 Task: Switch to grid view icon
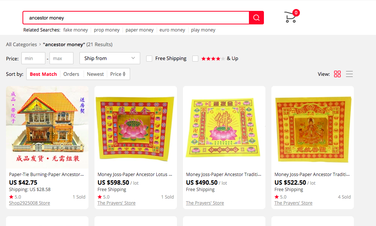(x=337, y=74)
